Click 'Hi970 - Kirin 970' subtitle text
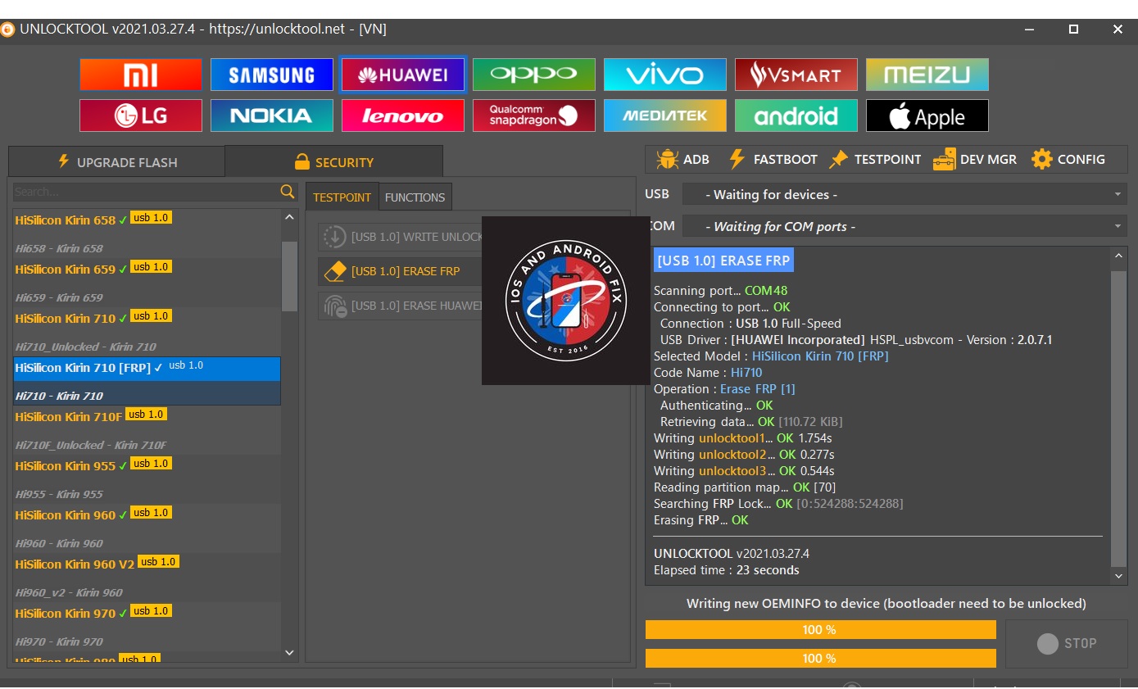Viewport: 1138px width, 689px height. [x=59, y=641]
